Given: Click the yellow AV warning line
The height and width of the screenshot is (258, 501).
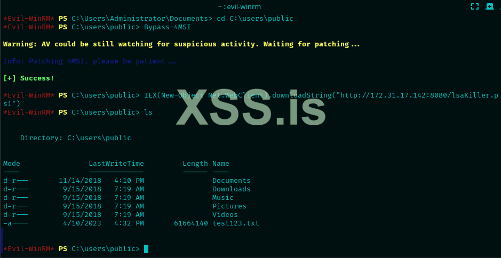Looking at the screenshot, I should [x=181, y=44].
